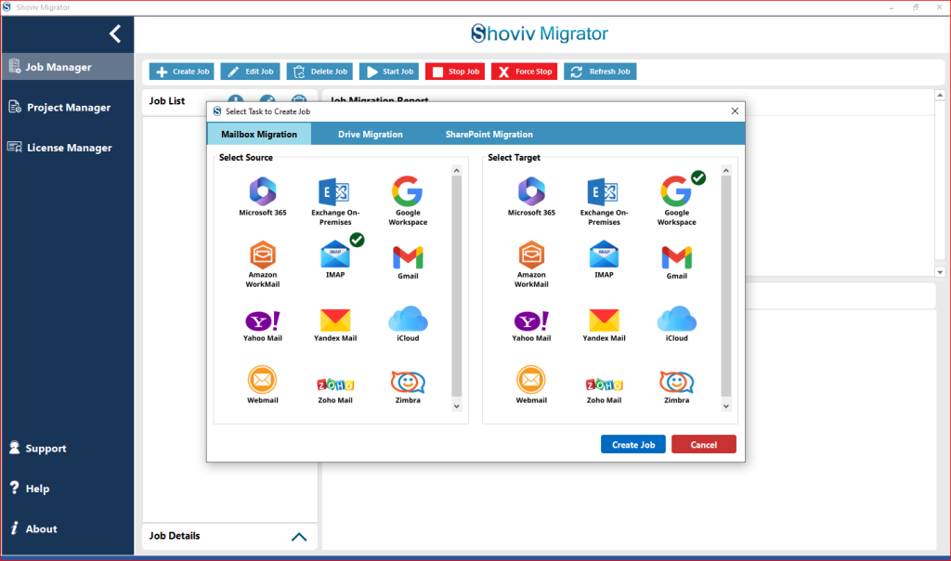Click source list scroll down arrow
Screen dimensions: 951x561
point(457,406)
